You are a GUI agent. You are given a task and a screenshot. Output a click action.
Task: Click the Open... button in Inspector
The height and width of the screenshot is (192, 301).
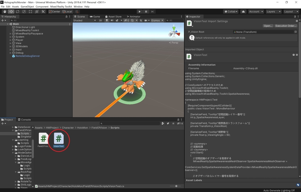268,26
